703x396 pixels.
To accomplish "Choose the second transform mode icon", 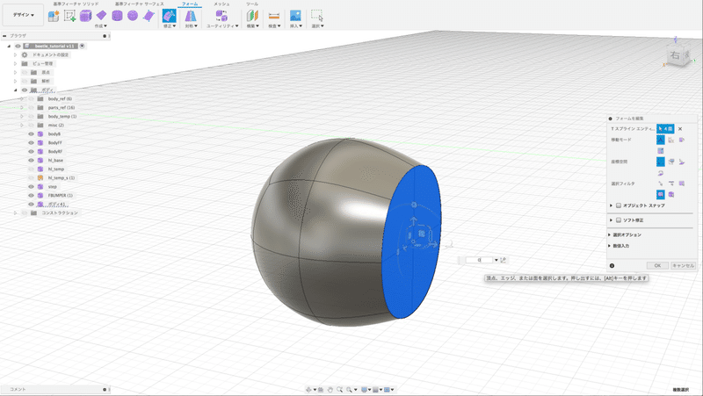I will (671, 140).
